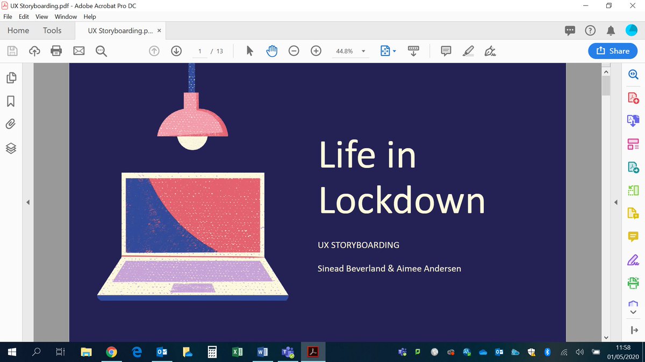Open the chat messages icon
This screenshot has height=362, width=645.
[570, 31]
